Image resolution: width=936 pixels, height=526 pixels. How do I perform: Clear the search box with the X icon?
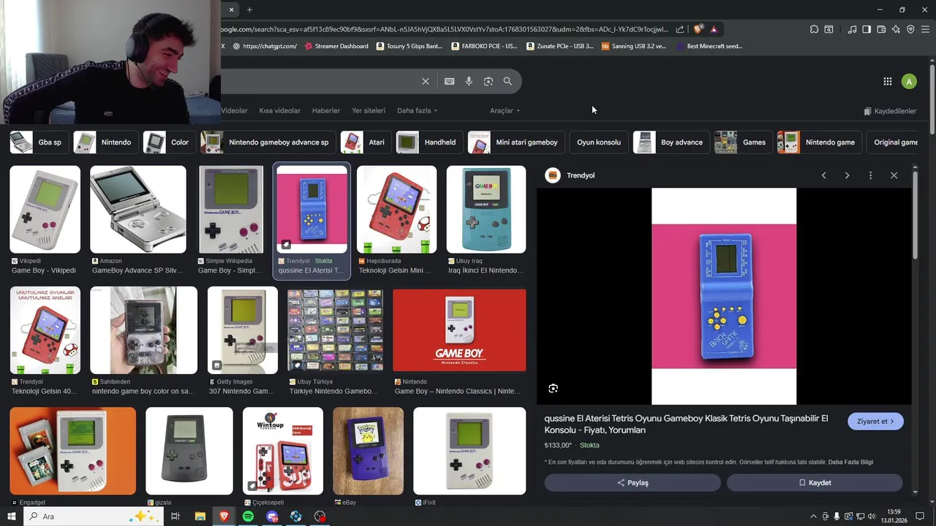(425, 81)
